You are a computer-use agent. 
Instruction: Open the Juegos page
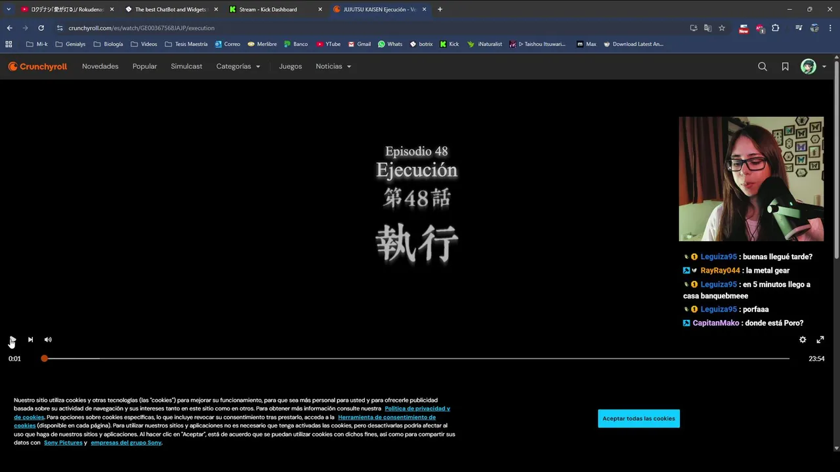pos(290,66)
